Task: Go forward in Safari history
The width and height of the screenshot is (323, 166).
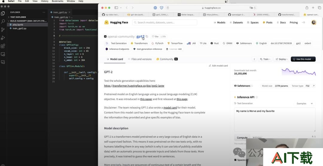Action: (132, 8)
